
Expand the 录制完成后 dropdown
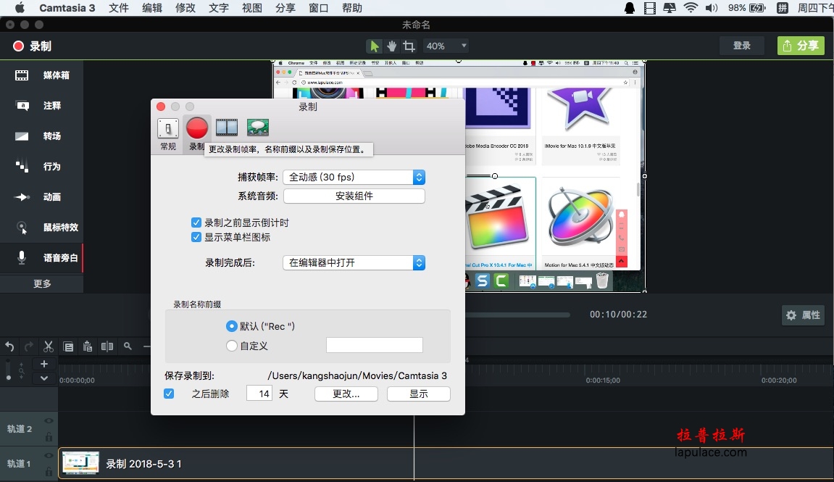tap(354, 263)
